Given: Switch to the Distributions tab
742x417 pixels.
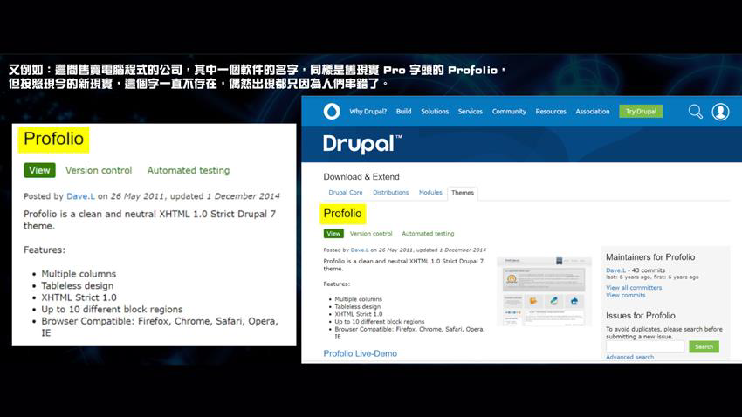Looking at the screenshot, I should (x=390, y=193).
